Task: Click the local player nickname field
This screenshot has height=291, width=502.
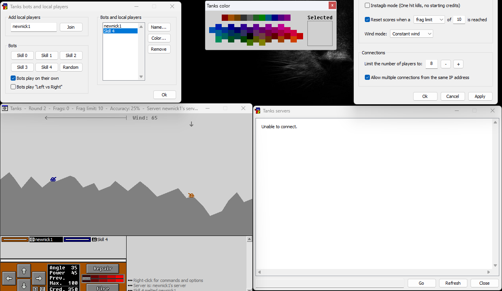Action: tap(34, 27)
